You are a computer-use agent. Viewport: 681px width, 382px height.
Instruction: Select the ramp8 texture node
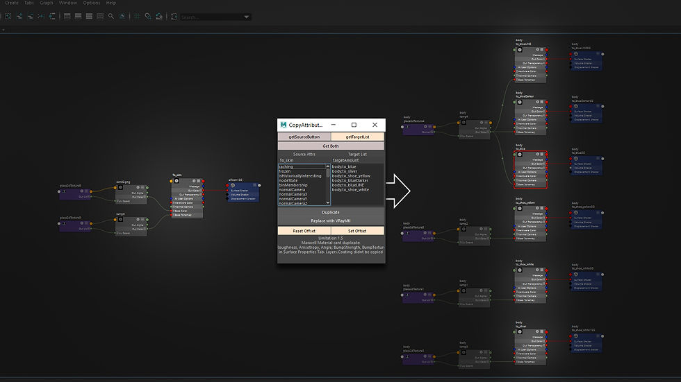click(131, 225)
